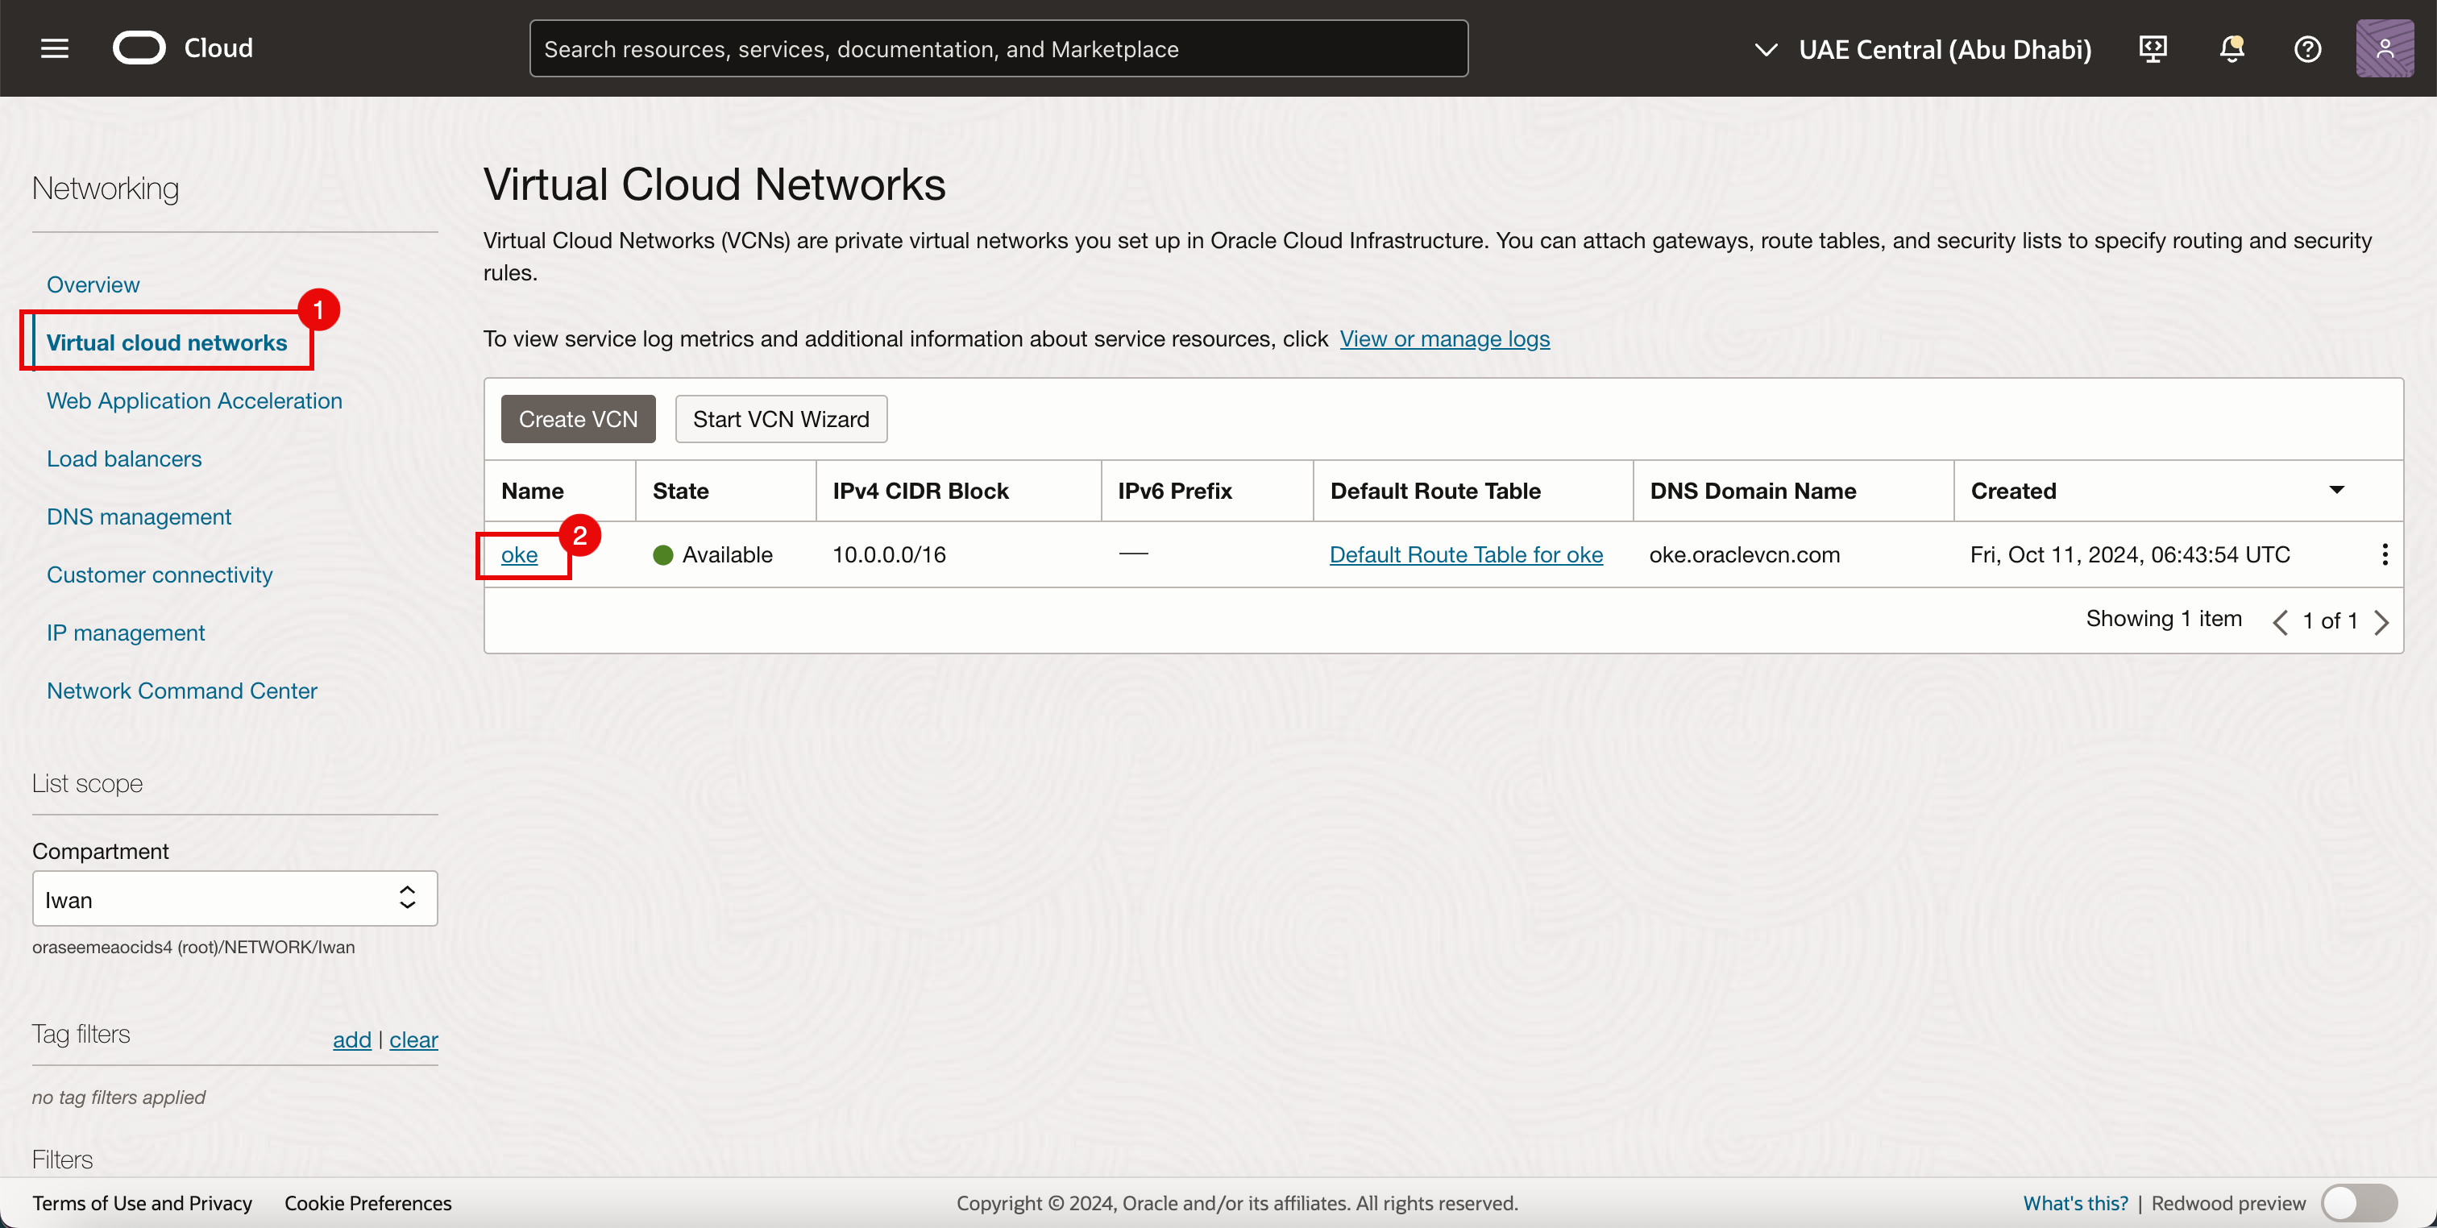2437x1228 pixels.
Task: Open the three-dot actions menu for oke
Action: [x=2384, y=554]
